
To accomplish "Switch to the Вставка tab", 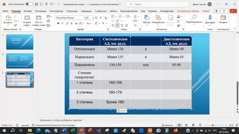I will tap(28, 11).
